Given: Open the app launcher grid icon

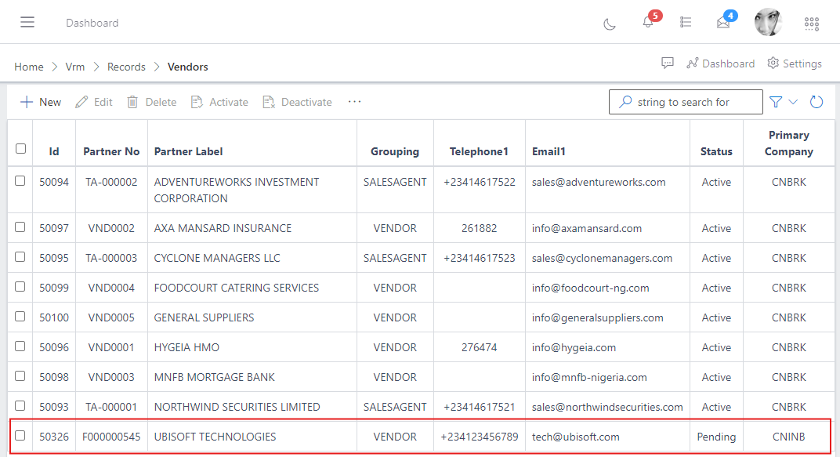Looking at the screenshot, I should tap(811, 24).
